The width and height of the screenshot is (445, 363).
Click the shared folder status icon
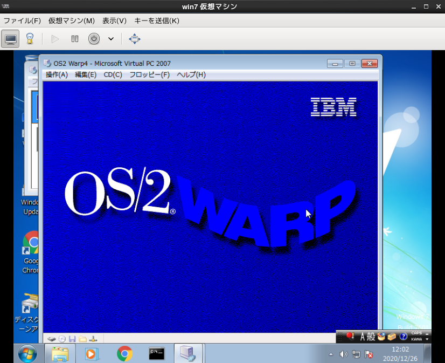(82, 339)
